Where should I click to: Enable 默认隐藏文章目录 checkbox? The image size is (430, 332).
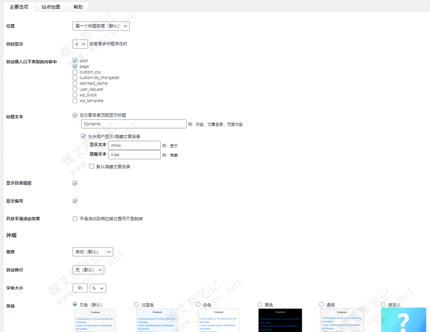(x=92, y=166)
